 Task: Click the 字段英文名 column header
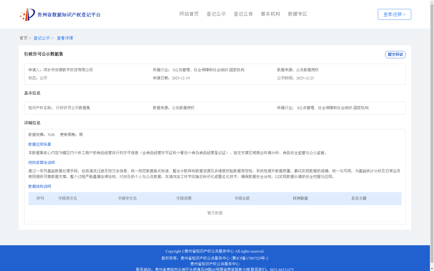pyautogui.click(x=68, y=198)
